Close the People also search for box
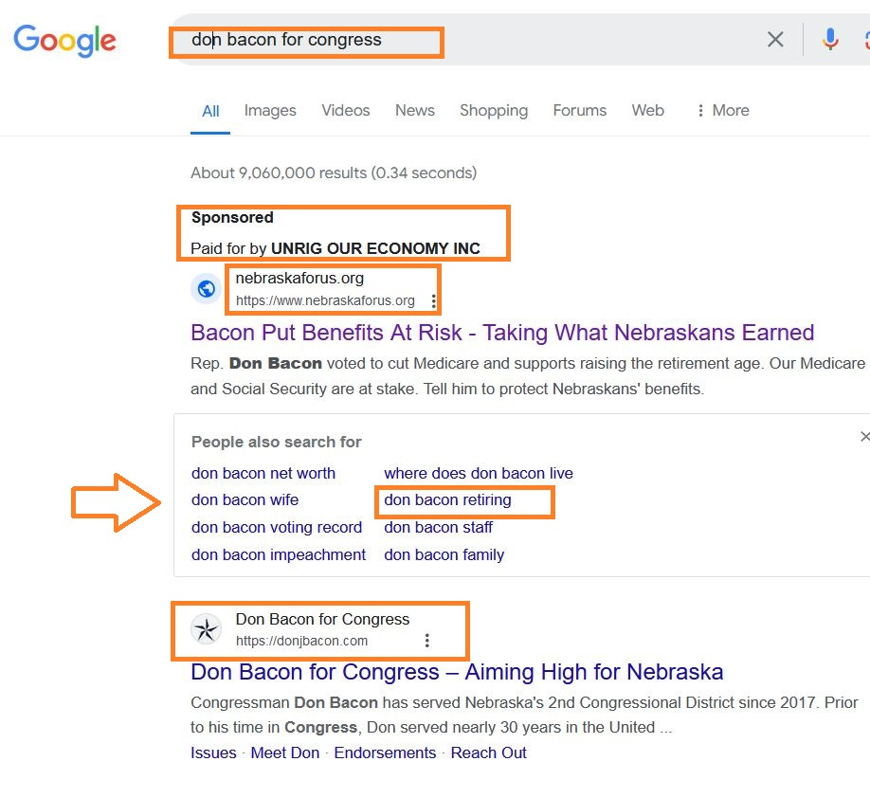 coord(864,437)
